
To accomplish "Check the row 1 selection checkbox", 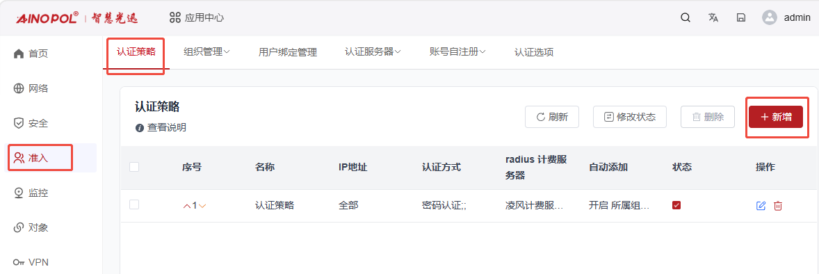I will coord(134,204).
